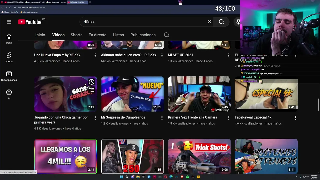Open options for Mi Sorpresa de Cumpleaños
Viewport: 320px width, 180px height.
162,118
